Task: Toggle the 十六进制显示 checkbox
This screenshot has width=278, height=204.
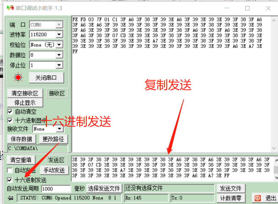Action: tap(10, 120)
